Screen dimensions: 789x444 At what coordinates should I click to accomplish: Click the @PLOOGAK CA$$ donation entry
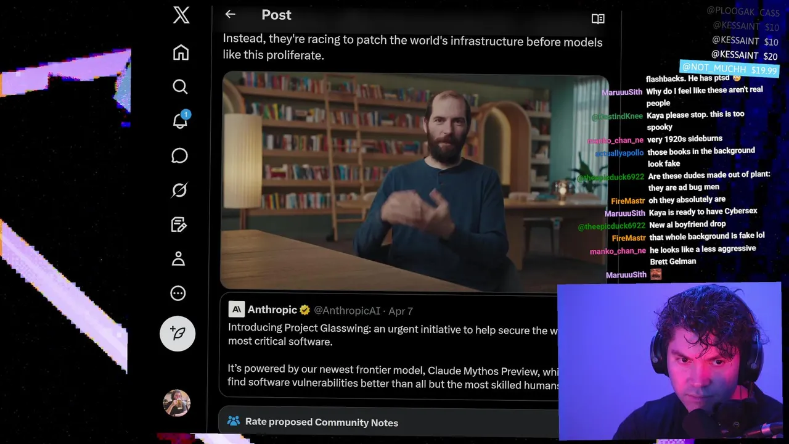[743, 11]
